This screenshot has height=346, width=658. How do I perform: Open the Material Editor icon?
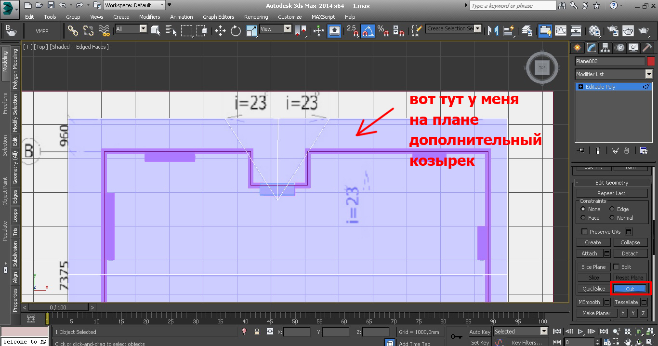click(x=594, y=31)
